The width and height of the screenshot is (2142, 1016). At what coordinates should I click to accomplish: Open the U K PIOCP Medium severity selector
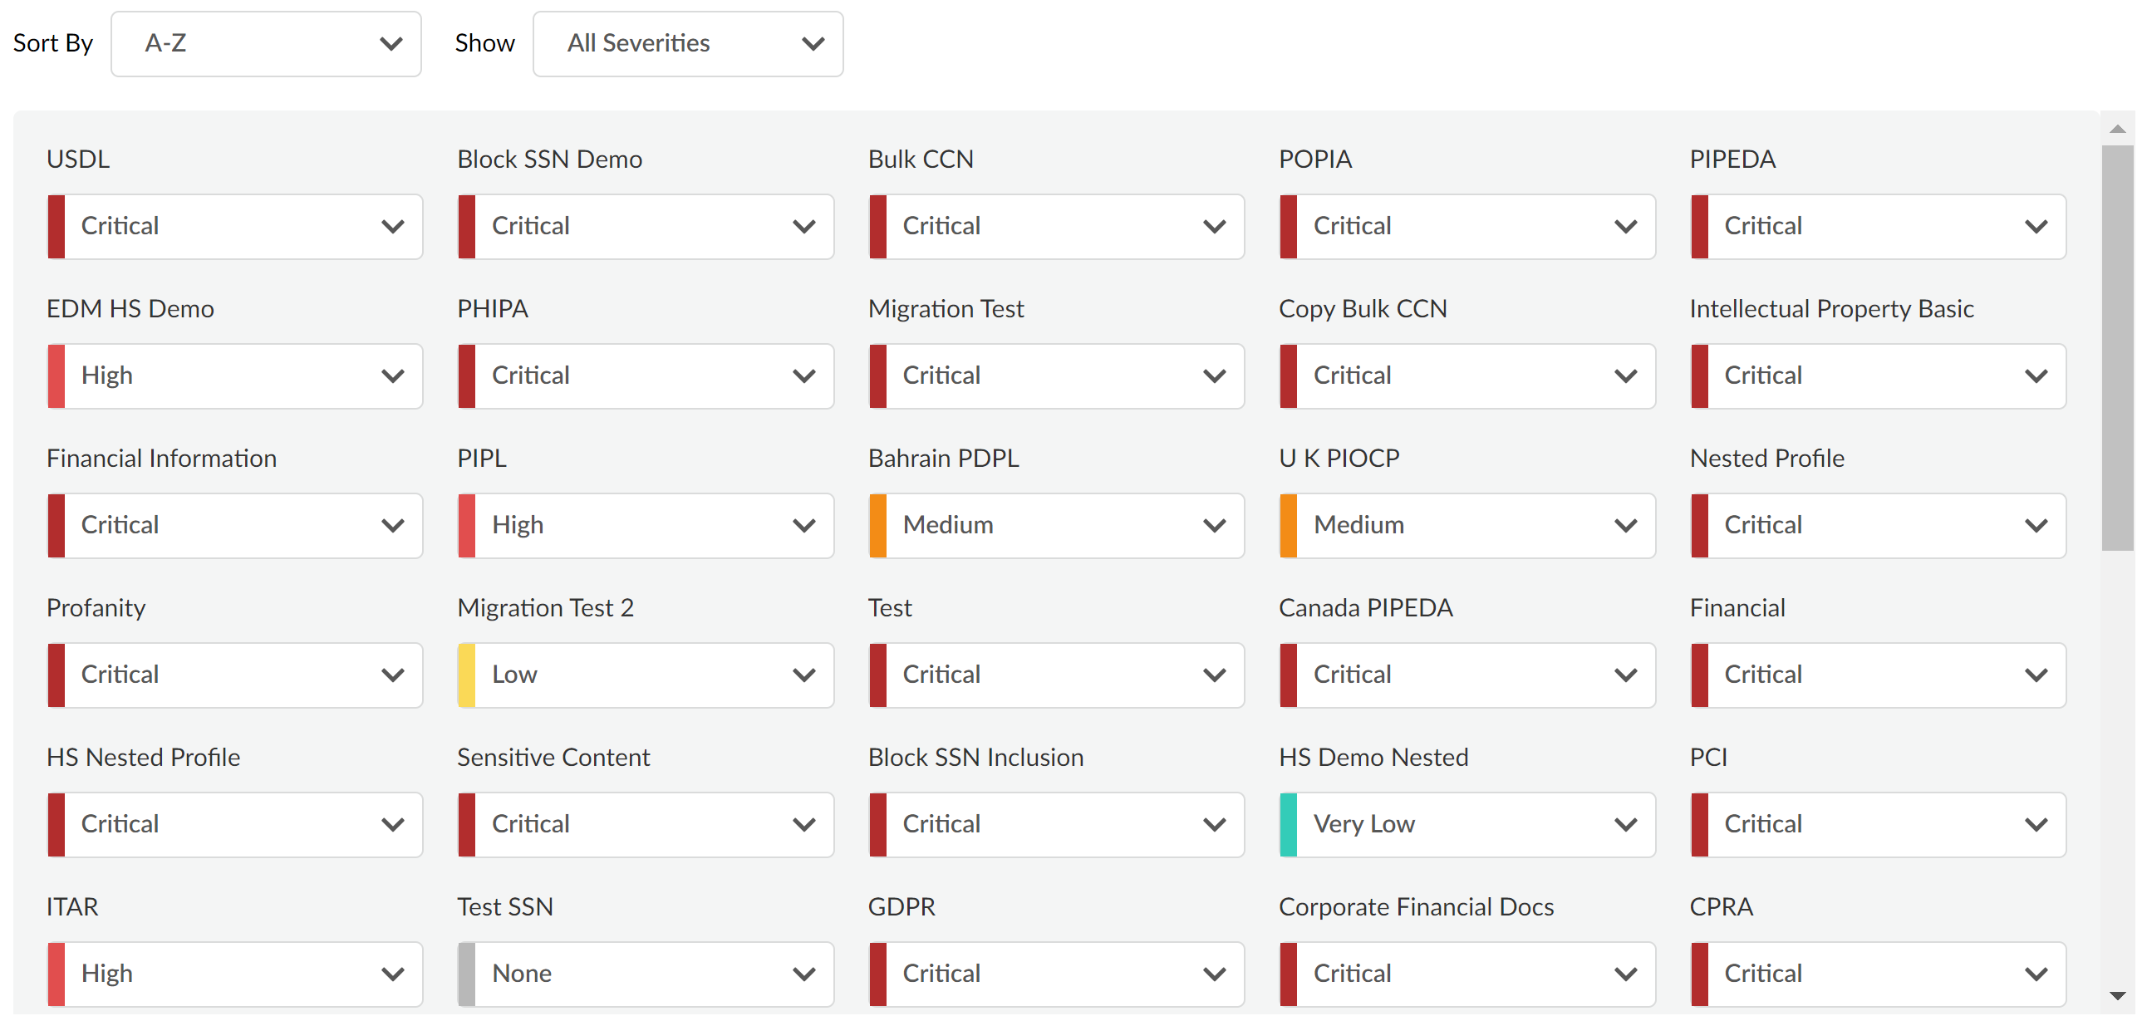tap(1467, 526)
